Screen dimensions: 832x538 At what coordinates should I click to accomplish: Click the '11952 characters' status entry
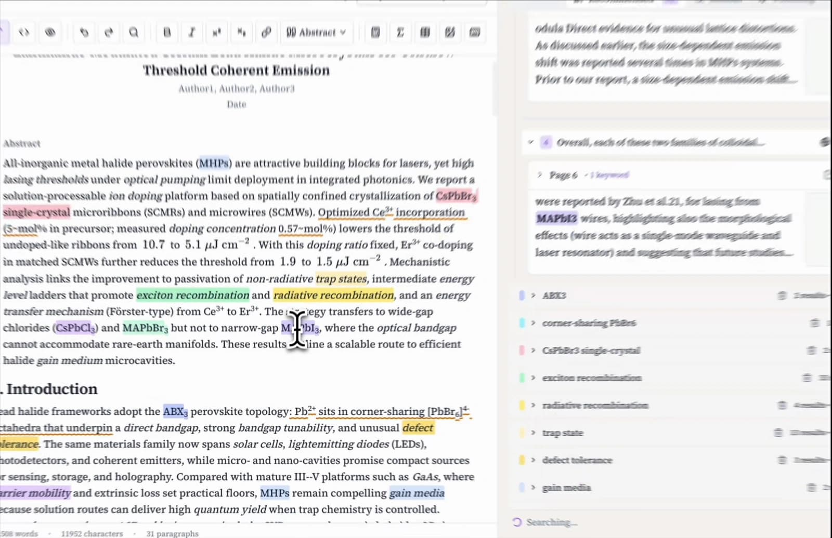(92, 533)
